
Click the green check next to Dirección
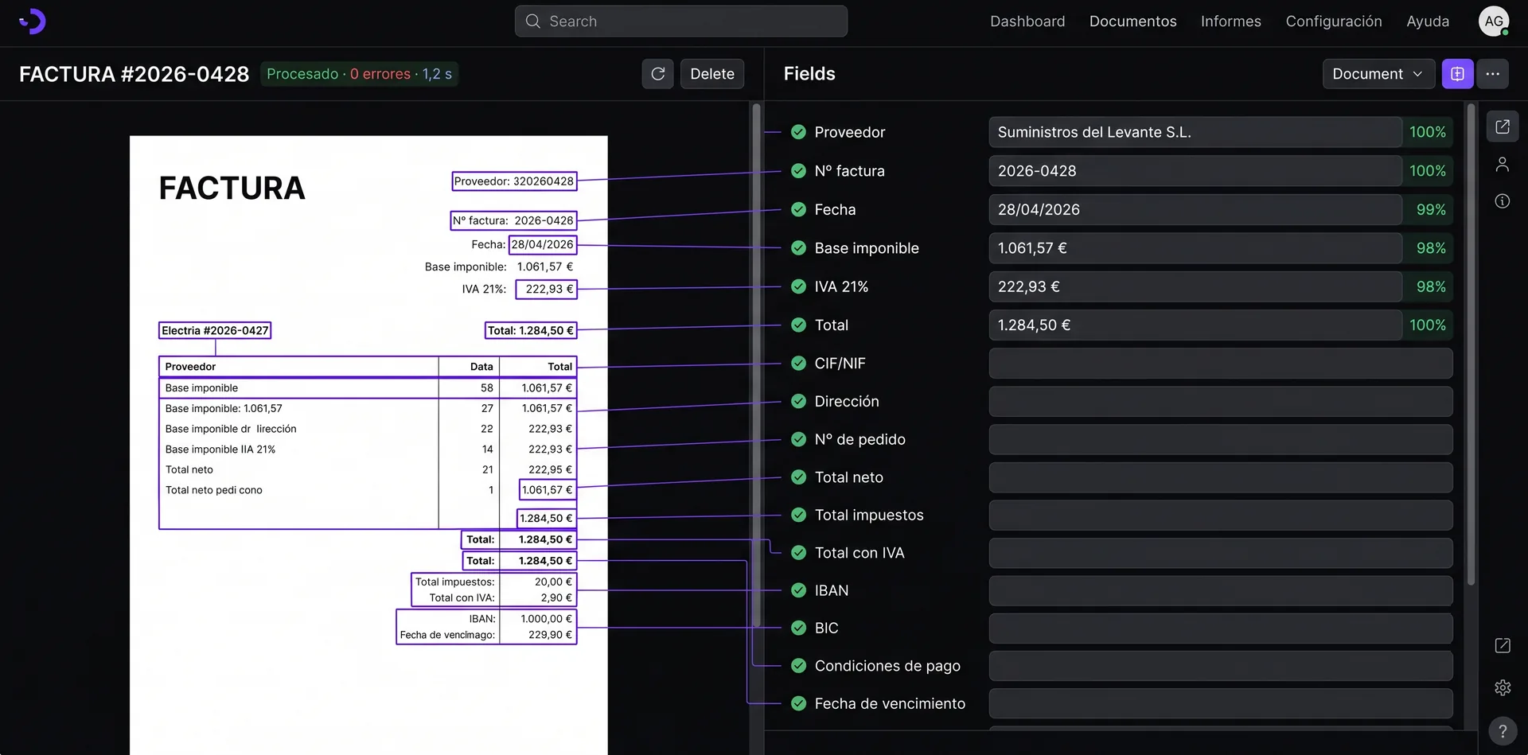798,401
